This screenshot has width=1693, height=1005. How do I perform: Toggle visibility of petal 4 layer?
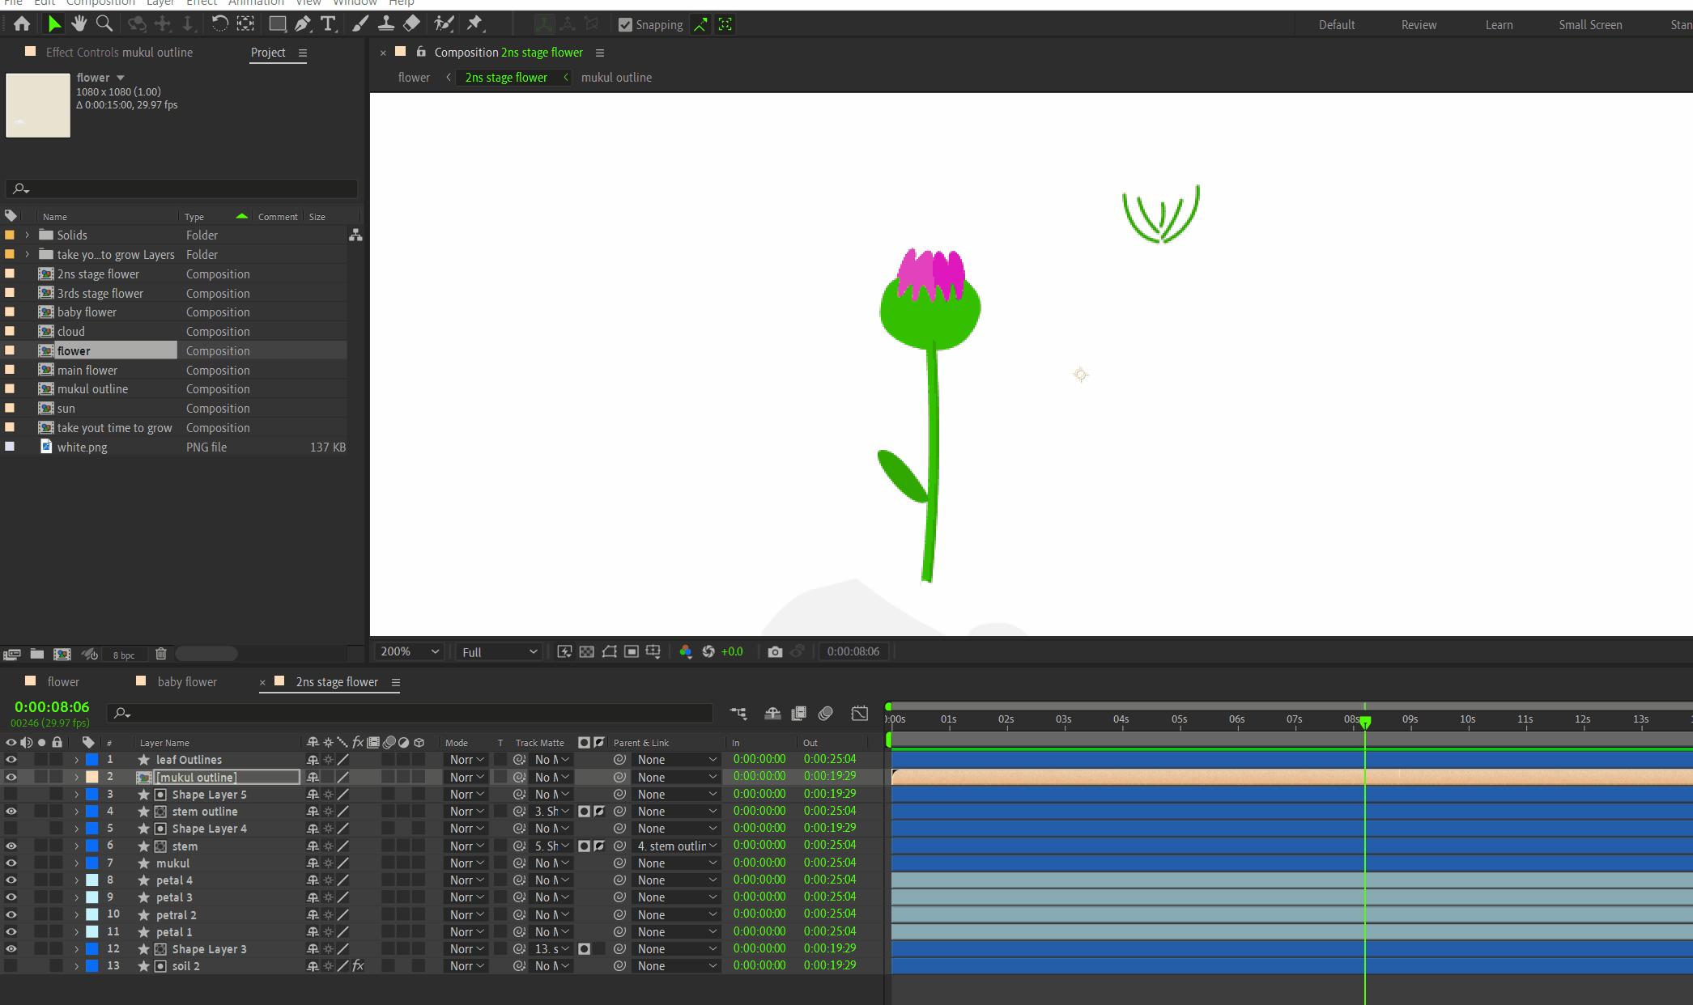pyautogui.click(x=11, y=880)
